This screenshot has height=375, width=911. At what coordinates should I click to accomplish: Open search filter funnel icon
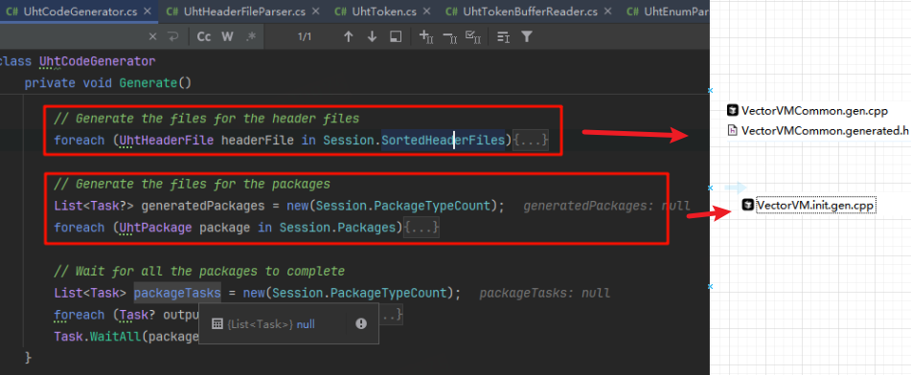pyautogui.click(x=526, y=36)
